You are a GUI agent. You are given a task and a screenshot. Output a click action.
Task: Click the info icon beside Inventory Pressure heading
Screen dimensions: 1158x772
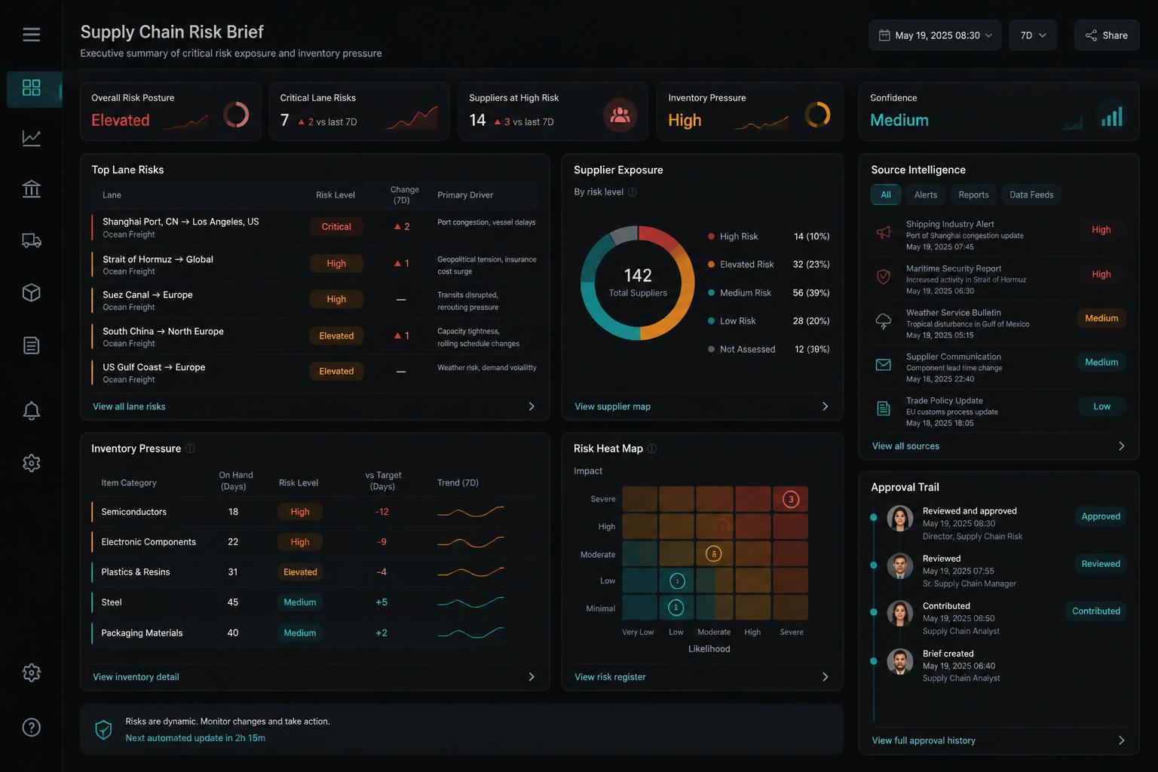(x=190, y=449)
